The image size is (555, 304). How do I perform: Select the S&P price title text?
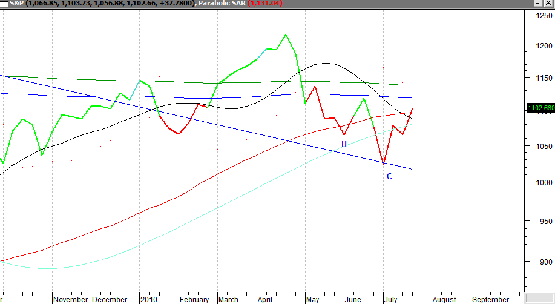pyautogui.click(x=103, y=4)
